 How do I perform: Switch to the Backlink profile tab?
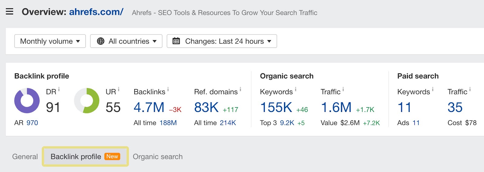coord(85,157)
